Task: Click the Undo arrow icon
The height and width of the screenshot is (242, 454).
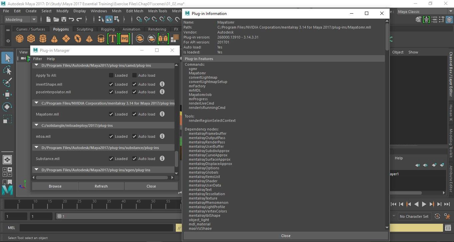Action: (71, 20)
